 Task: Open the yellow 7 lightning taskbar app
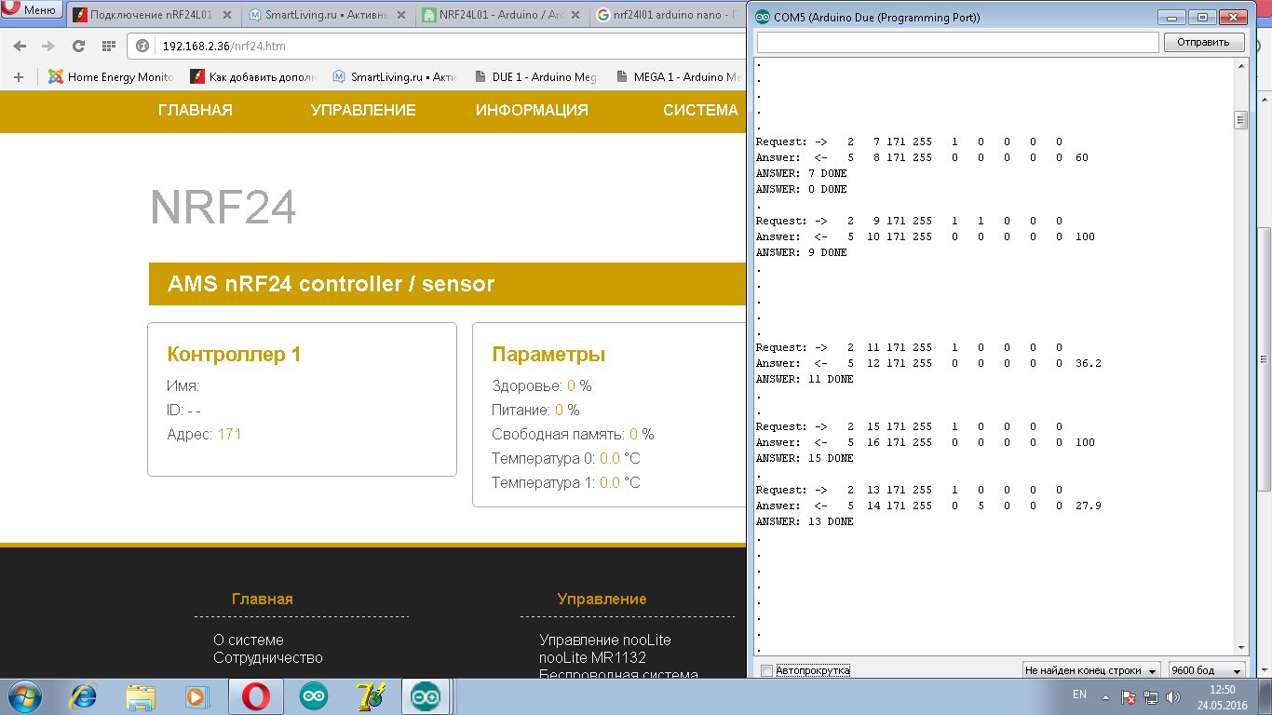(x=370, y=696)
